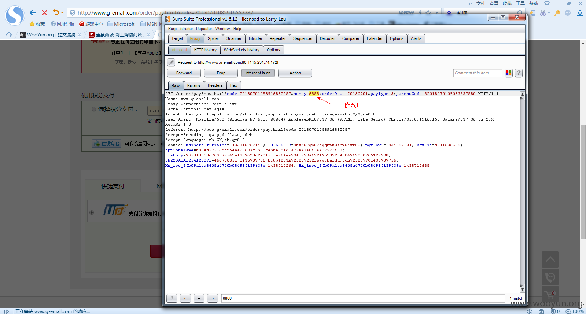Click the search field containing 6888
Image resolution: width=586 pixels, height=314 pixels.
(x=363, y=298)
